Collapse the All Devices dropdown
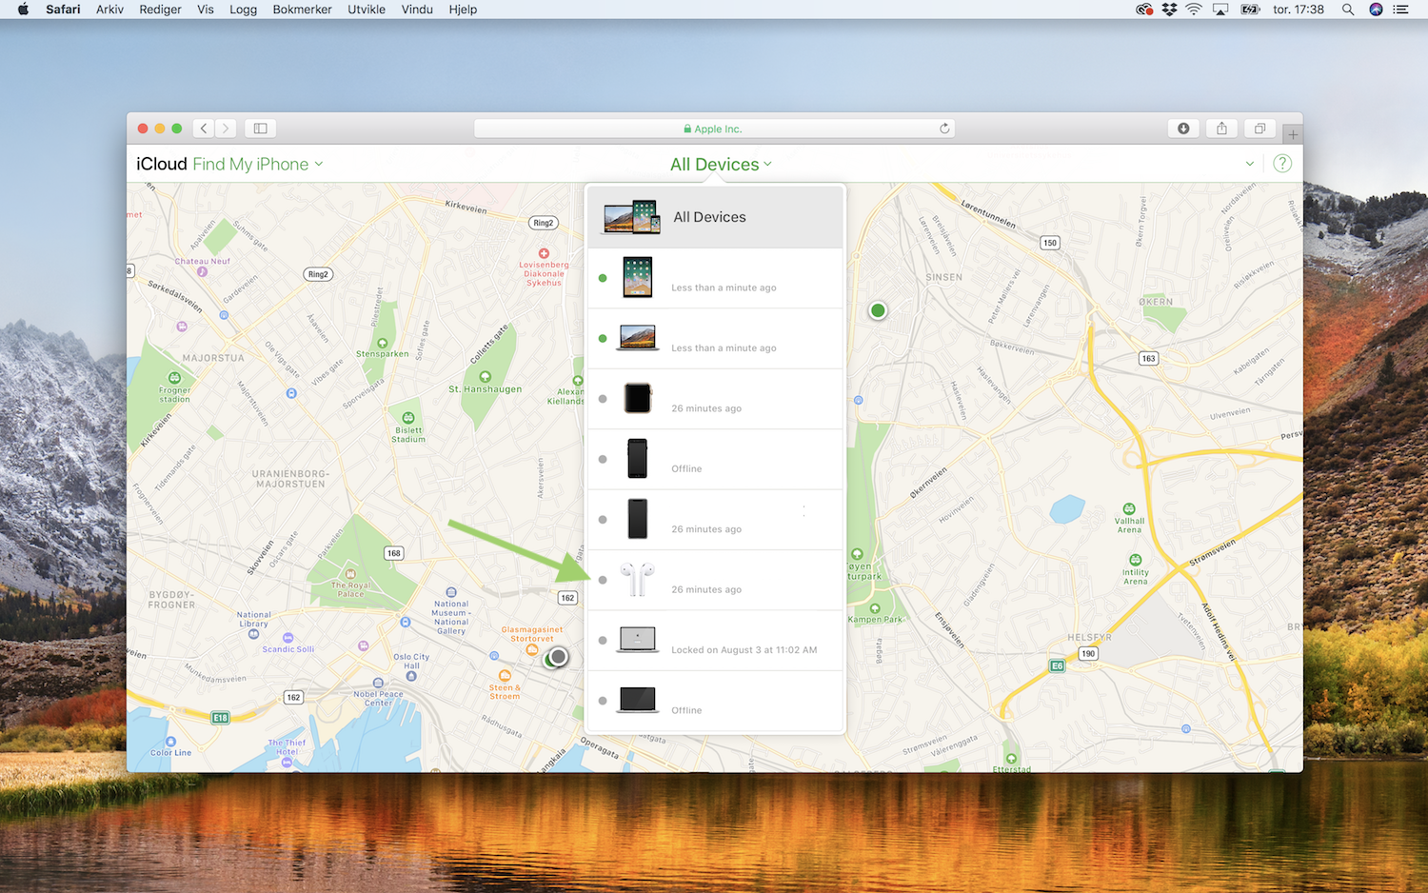This screenshot has height=893, width=1428. (x=721, y=164)
